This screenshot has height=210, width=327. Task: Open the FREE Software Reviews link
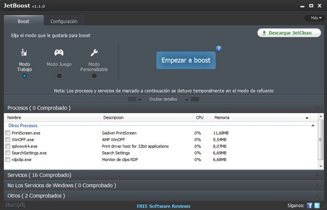point(163,206)
